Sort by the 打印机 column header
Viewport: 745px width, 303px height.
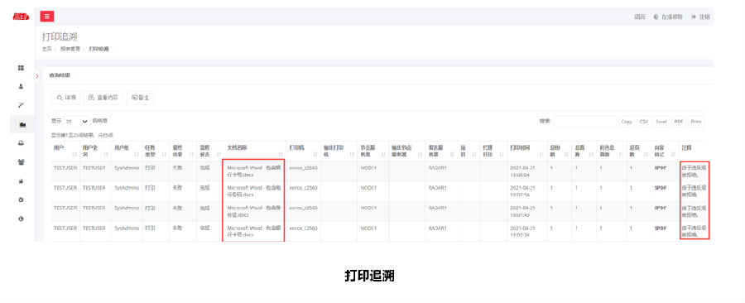click(303, 151)
